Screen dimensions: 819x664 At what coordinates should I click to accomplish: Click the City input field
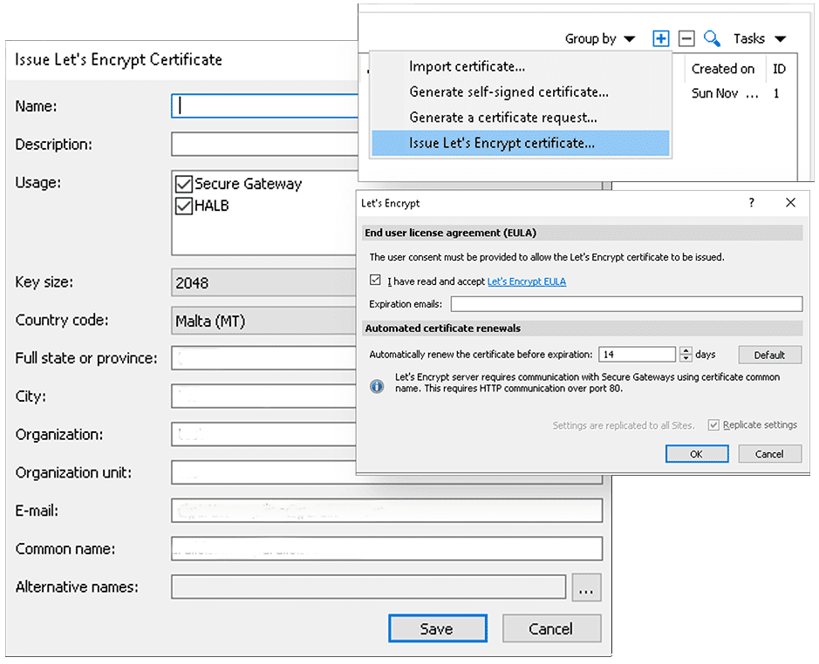[x=263, y=396]
